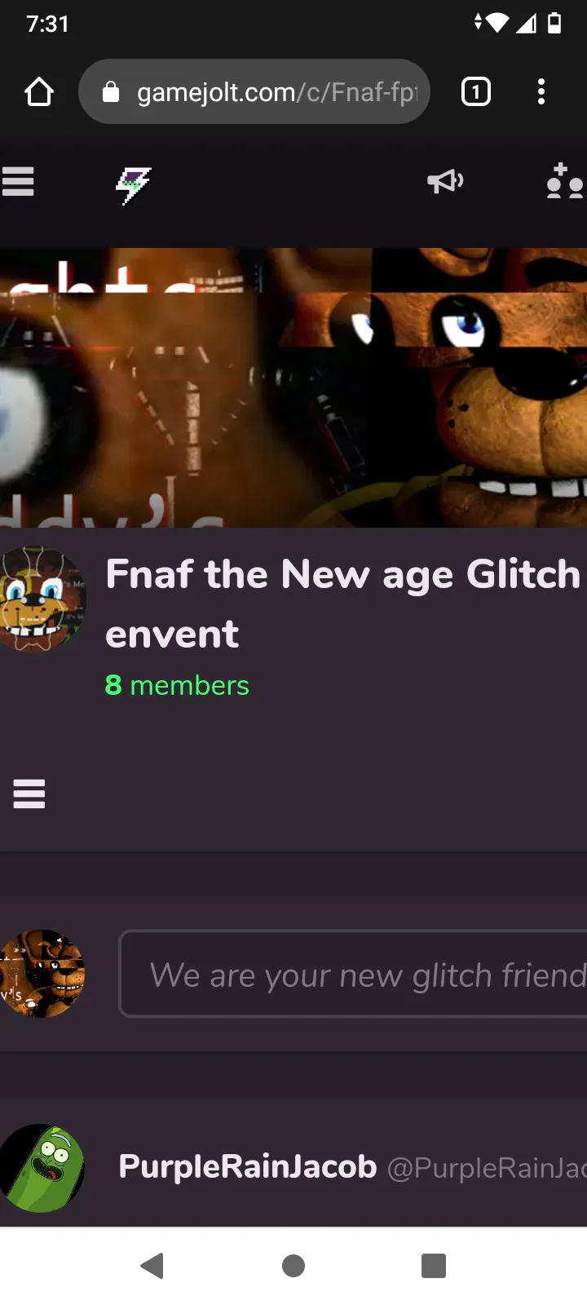Open the Game Jolt hamburger menu
This screenshot has width=587, height=1305.
[x=18, y=181]
